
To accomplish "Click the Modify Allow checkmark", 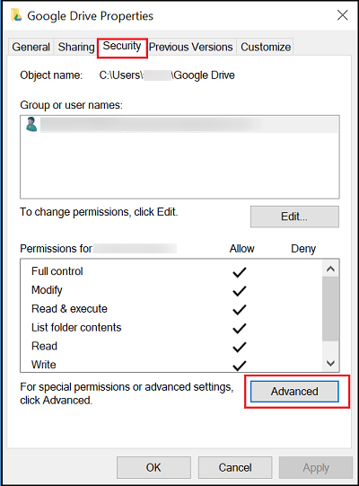I will 239,291.
